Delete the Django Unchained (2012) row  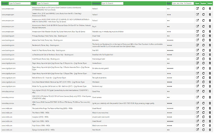pyautogui.click(x=210, y=130)
